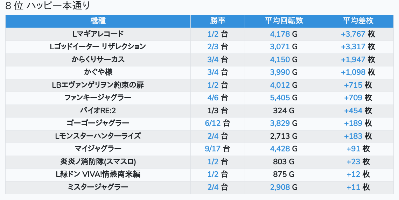Click the バイオRE:2 machine name
The width and height of the screenshot is (399, 200).
[x=98, y=110]
